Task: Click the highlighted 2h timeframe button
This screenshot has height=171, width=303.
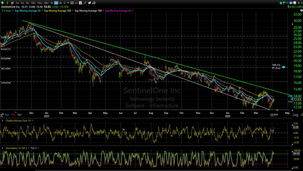Action: [56, 3]
